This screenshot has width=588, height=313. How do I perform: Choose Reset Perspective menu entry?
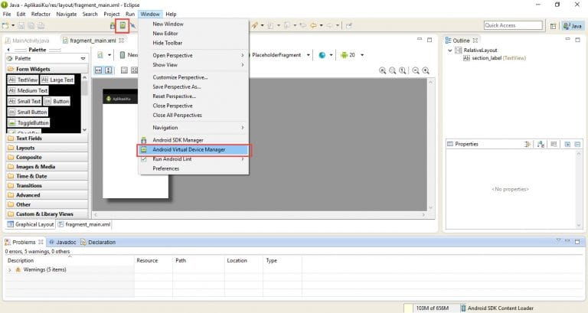point(194,96)
